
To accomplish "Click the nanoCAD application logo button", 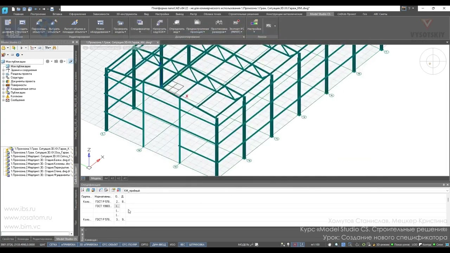I will click(5, 10).
